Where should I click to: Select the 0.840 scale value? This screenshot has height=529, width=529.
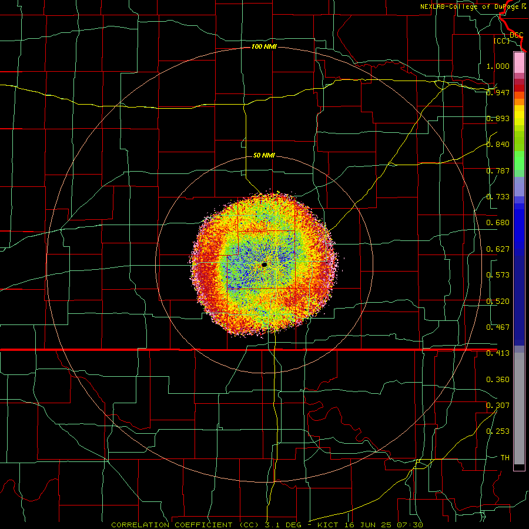[x=498, y=145]
